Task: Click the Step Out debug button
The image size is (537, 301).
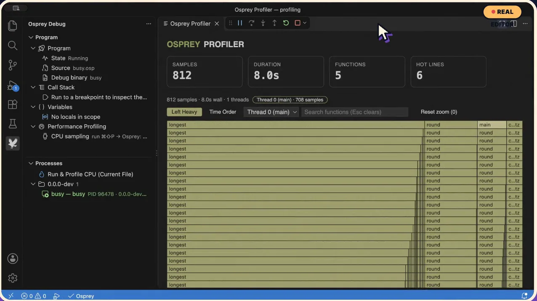Action: (x=274, y=23)
